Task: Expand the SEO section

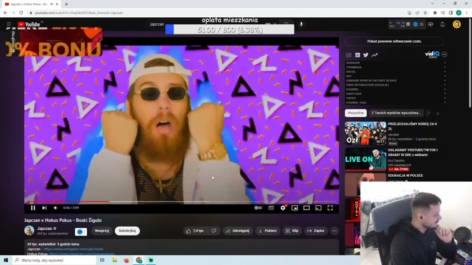Action: [x=396, y=76]
